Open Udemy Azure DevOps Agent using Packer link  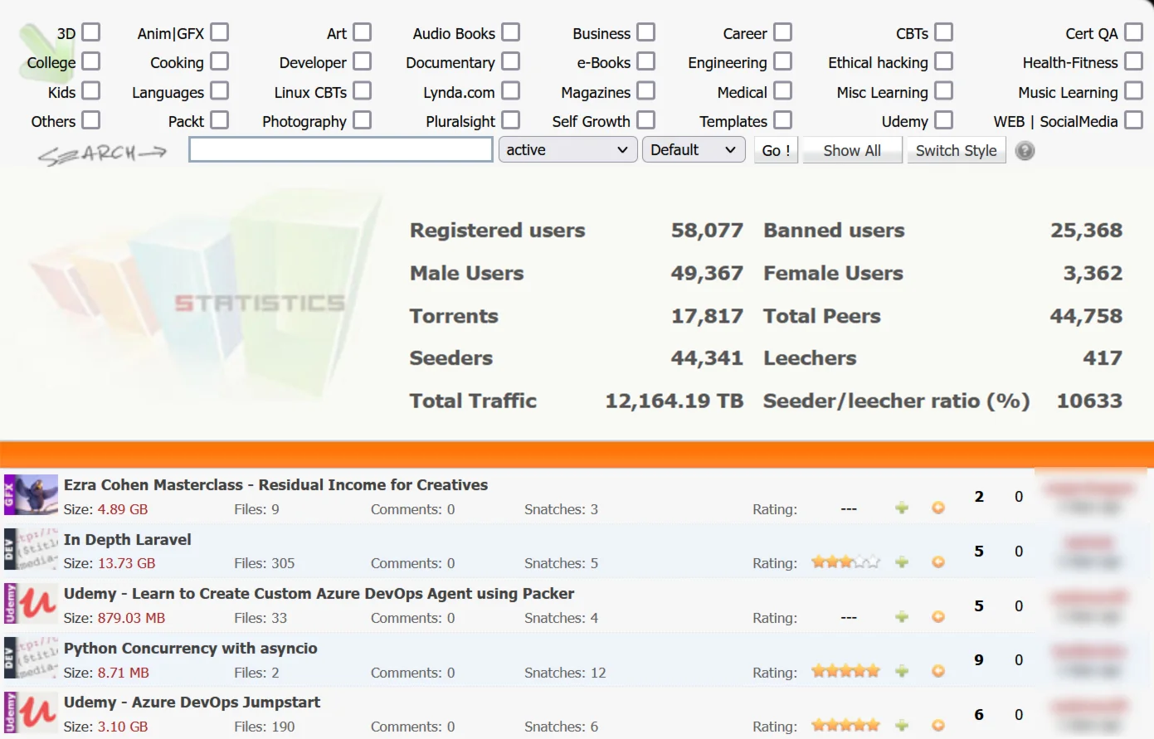pos(319,594)
